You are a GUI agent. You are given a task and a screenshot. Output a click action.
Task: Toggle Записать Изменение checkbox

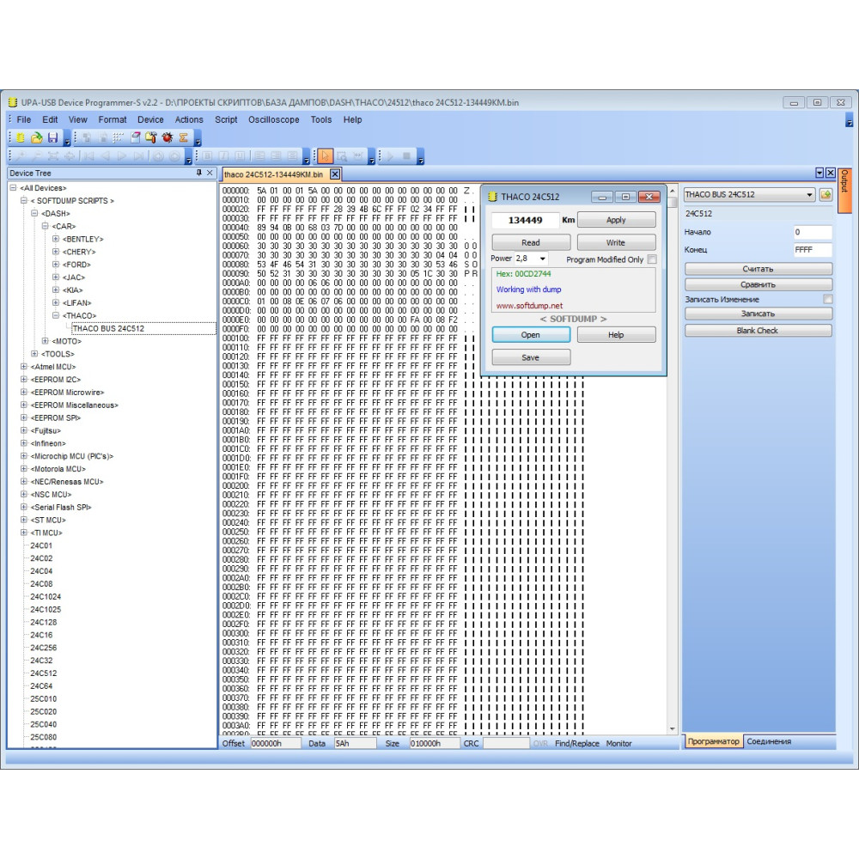click(x=828, y=299)
